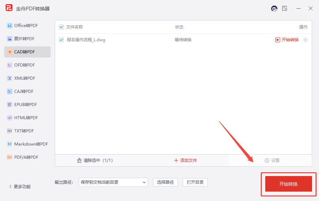
Task: Click the 操作 column header
Action: click(x=303, y=27)
